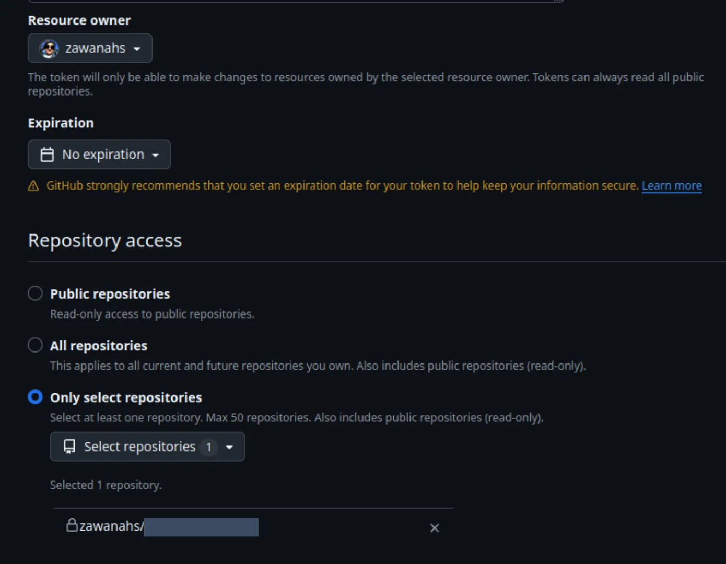
Task: Click the caret arrow next to zawanahs
Action: click(x=137, y=49)
